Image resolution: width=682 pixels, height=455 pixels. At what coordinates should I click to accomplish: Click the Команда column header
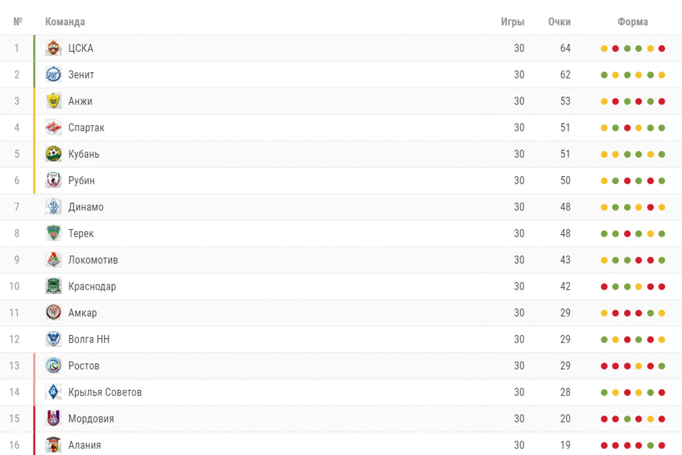pyautogui.click(x=65, y=22)
